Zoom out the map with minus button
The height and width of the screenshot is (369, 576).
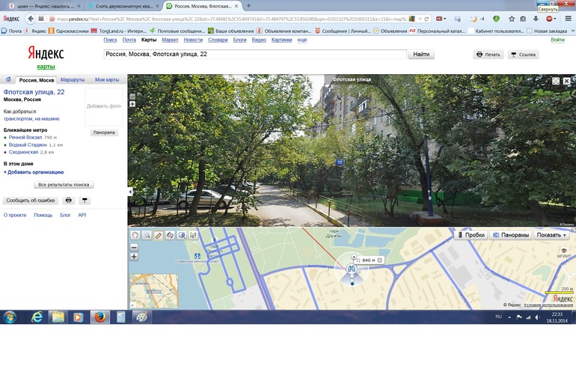(x=135, y=247)
